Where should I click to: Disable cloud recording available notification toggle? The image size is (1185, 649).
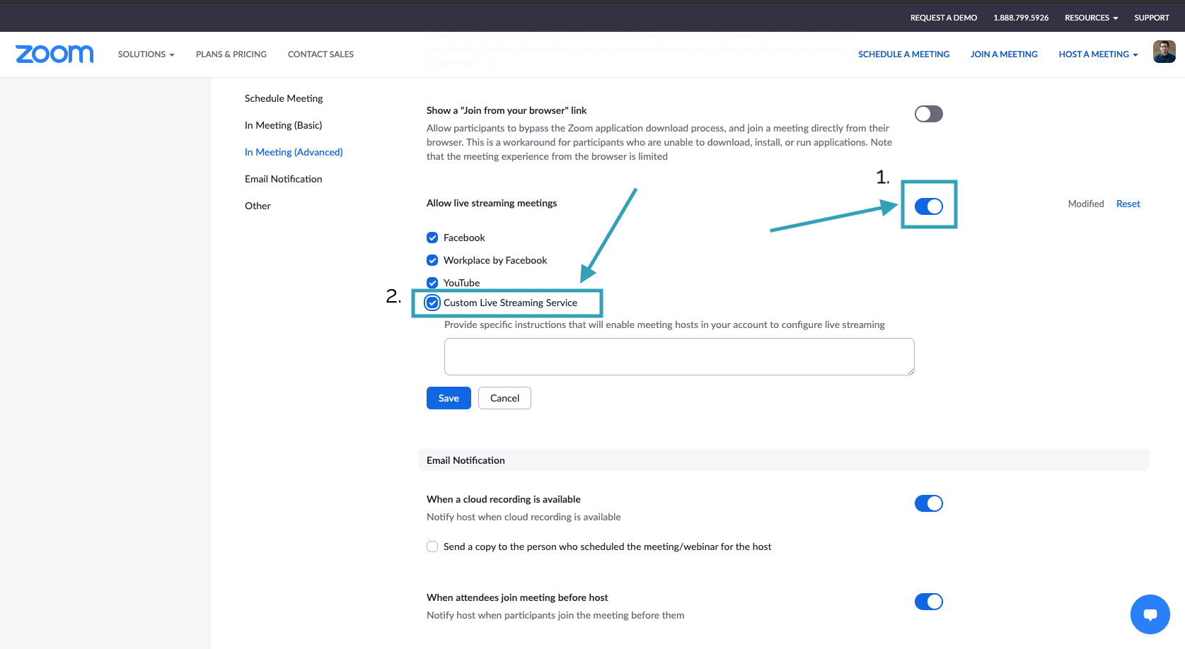(928, 503)
